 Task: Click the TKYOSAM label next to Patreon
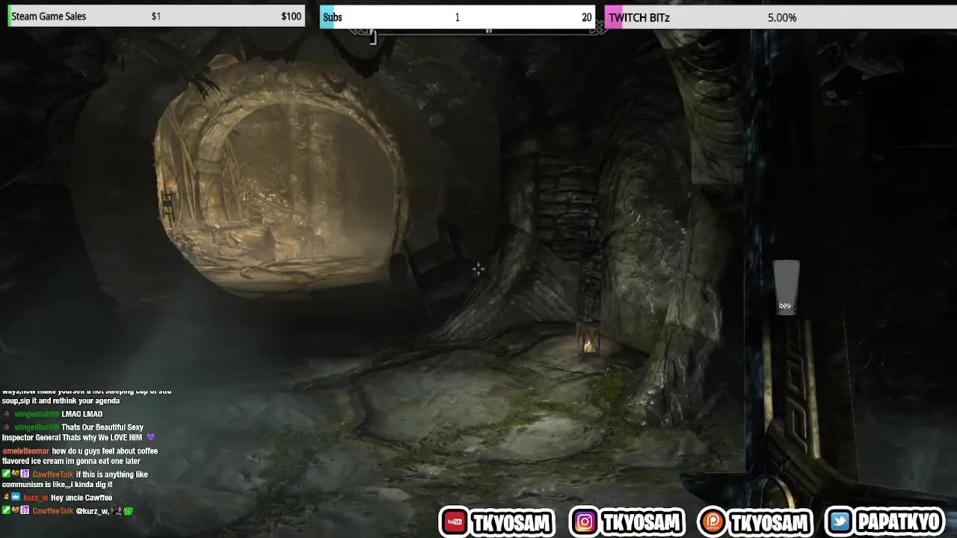pos(769,523)
